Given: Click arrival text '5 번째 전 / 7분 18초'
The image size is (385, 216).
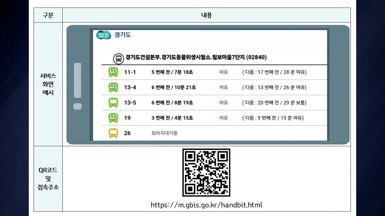Looking at the screenshot, I should (x=172, y=72).
